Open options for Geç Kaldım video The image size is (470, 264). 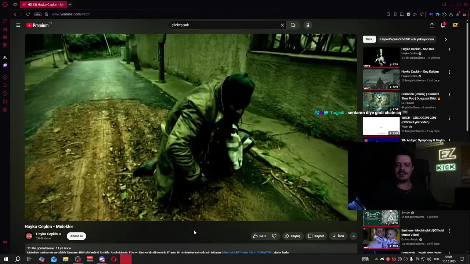449,72
